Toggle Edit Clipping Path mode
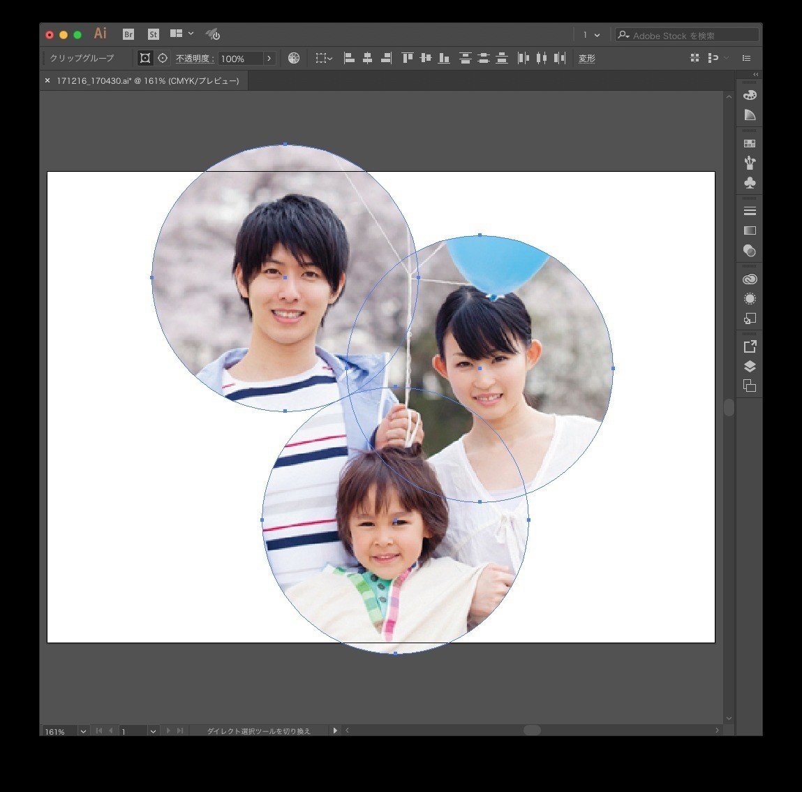The image size is (802, 792). pyautogui.click(x=145, y=58)
